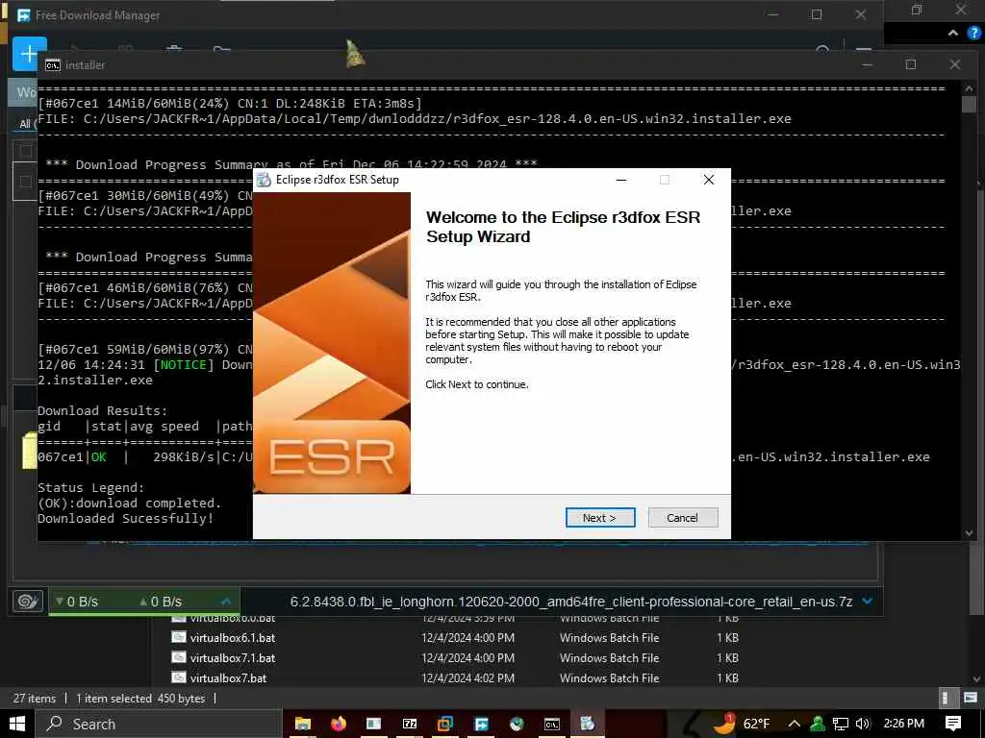985x738 pixels.
Task: Click the installer console vertical scrollbar
Action: point(969,310)
